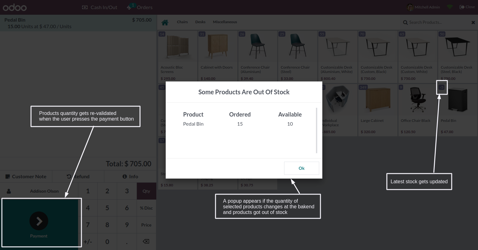Click the Customer Note button
The image size is (478, 250).
pyautogui.click(x=26, y=177)
